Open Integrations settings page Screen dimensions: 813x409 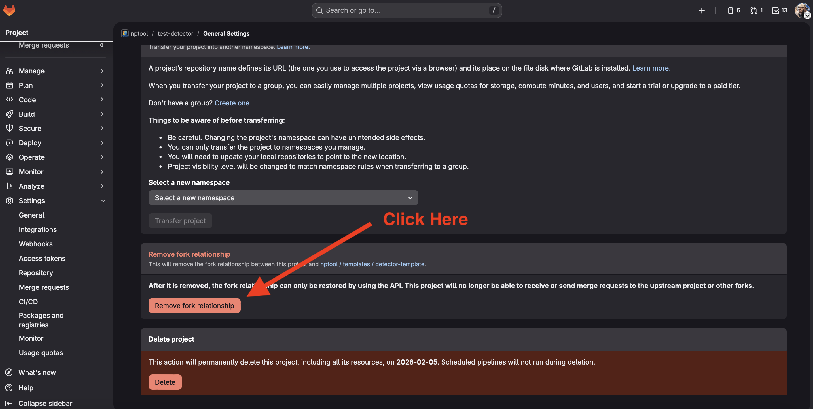[37, 229]
